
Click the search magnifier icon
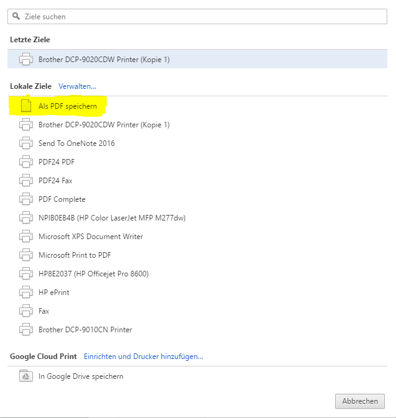tap(16, 17)
